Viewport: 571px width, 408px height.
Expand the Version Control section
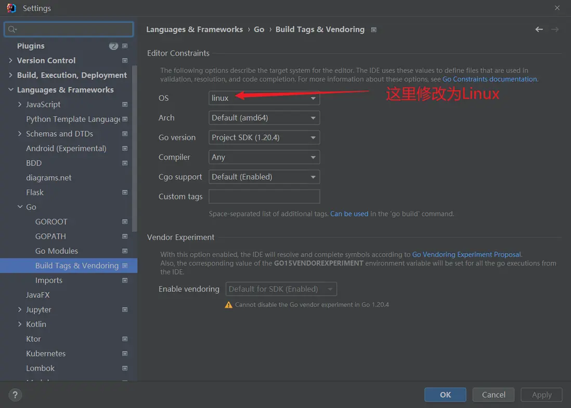pyautogui.click(x=11, y=61)
